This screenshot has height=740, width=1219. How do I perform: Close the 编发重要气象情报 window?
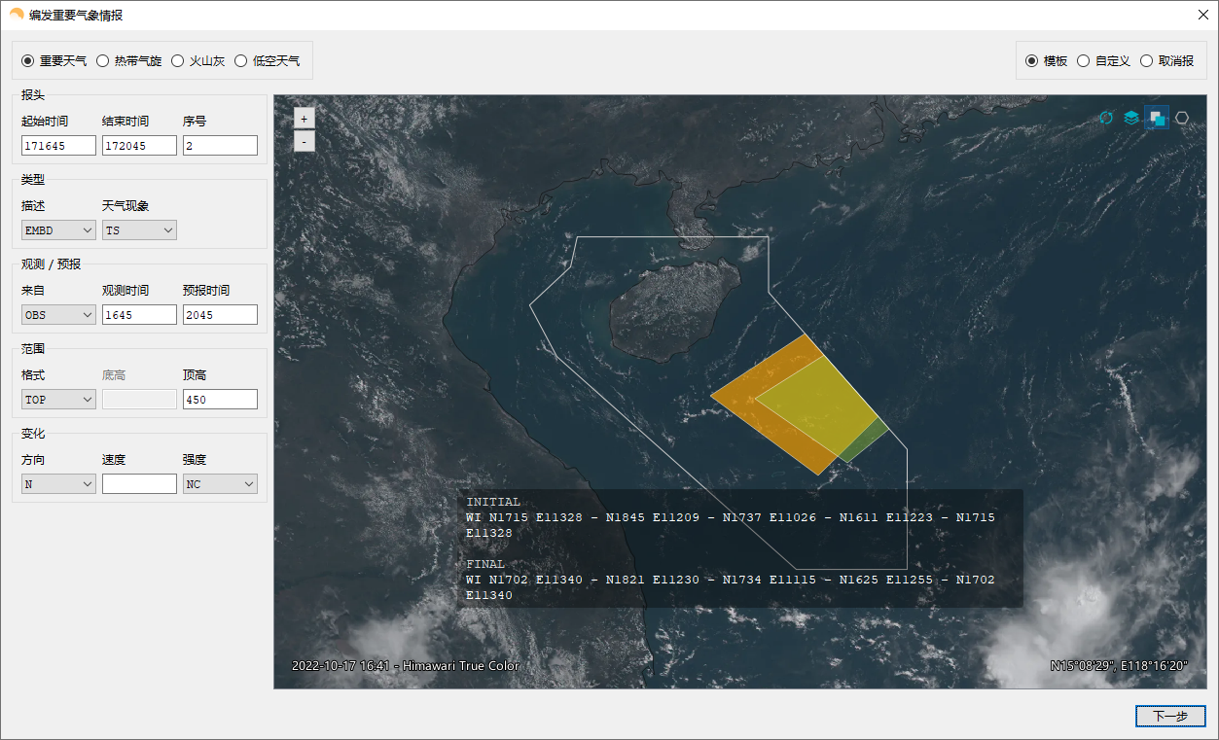click(x=1202, y=15)
